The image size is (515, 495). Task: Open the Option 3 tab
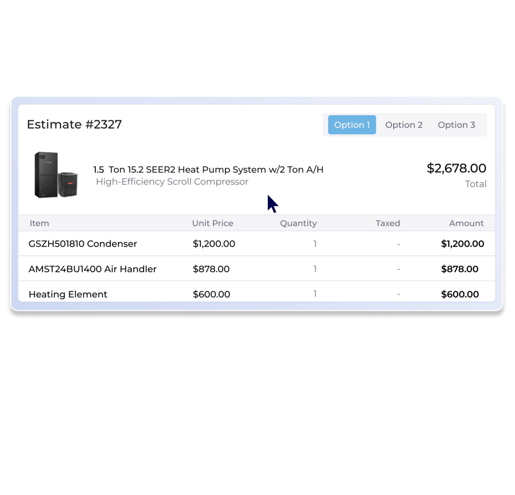(x=456, y=125)
